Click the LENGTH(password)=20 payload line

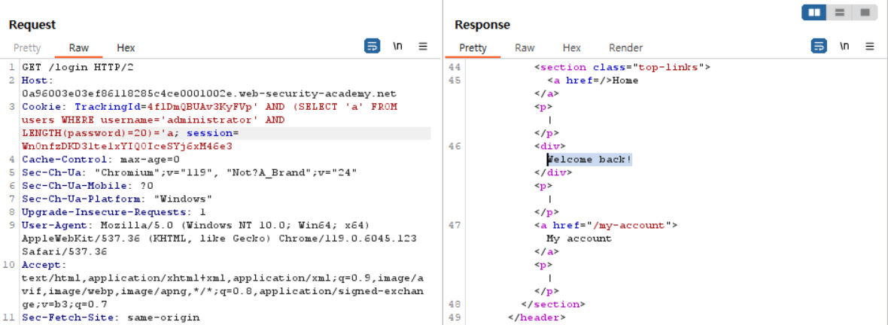tap(99, 133)
